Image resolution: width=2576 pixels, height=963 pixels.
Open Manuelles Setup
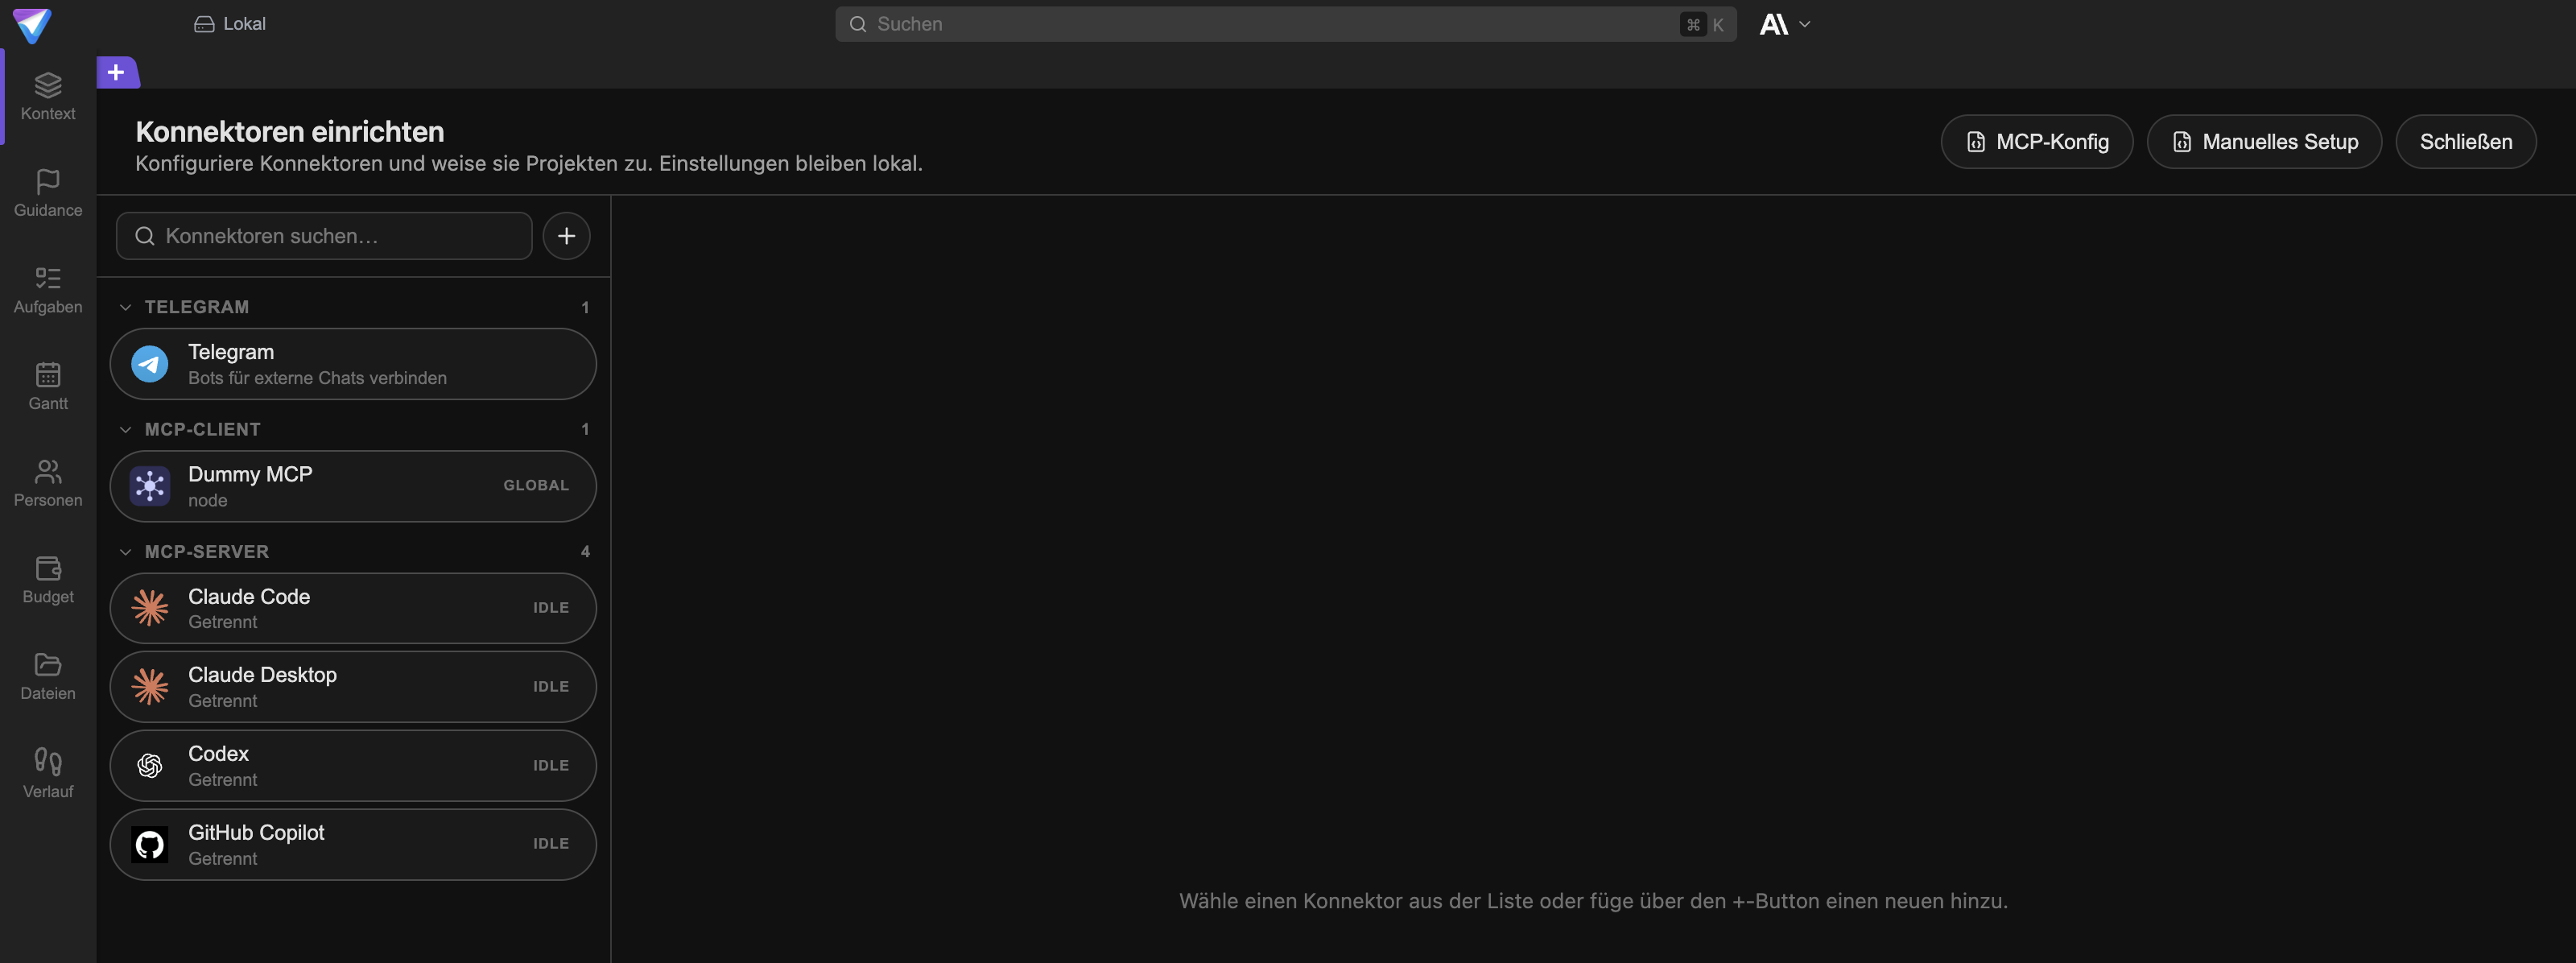click(2264, 142)
